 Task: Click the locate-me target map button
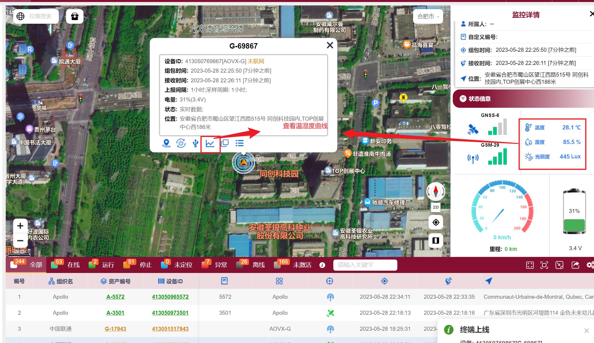[x=436, y=222]
